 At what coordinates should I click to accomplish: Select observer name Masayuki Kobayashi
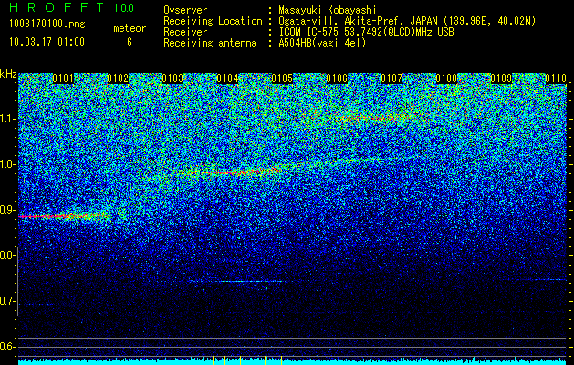(328, 10)
